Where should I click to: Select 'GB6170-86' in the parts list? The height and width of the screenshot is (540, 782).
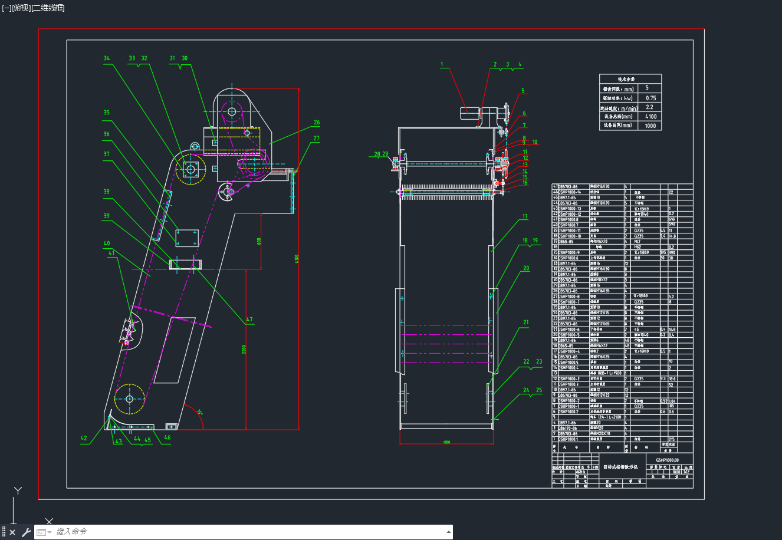568,428
